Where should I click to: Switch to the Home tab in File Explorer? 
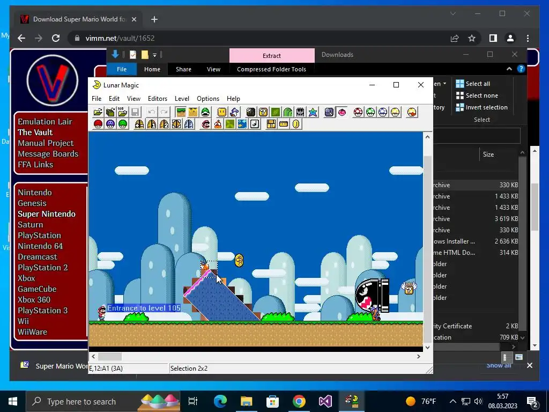tap(152, 69)
